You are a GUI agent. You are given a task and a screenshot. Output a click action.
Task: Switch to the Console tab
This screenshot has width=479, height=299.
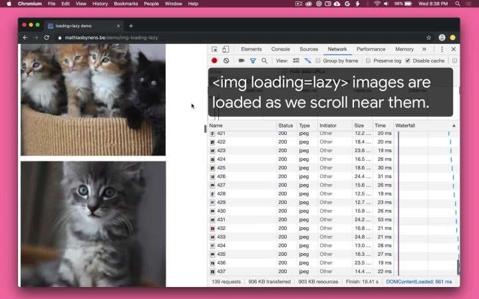tap(281, 49)
